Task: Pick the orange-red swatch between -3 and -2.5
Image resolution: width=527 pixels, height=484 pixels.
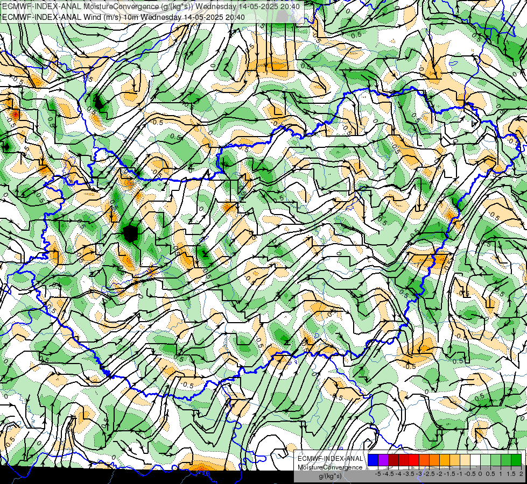Action: click(x=424, y=460)
